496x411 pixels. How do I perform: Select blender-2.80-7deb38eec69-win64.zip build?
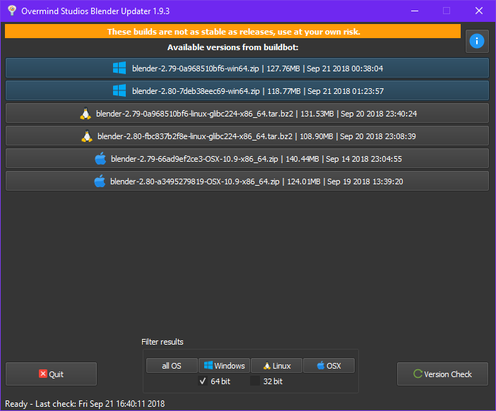click(x=247, y=90)
